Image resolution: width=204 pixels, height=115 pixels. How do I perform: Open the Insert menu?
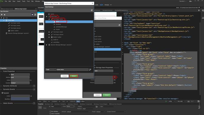click(x=19, y=1)
